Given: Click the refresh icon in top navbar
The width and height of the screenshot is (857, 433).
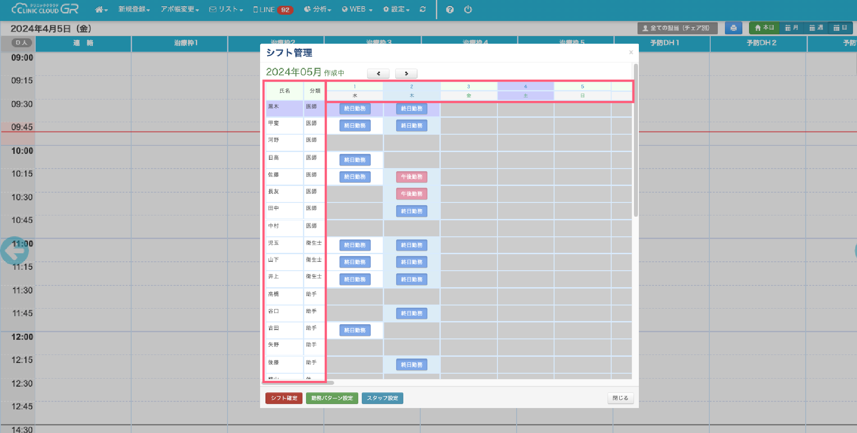Looking at the screenshot, I should (x=422, y=9).
